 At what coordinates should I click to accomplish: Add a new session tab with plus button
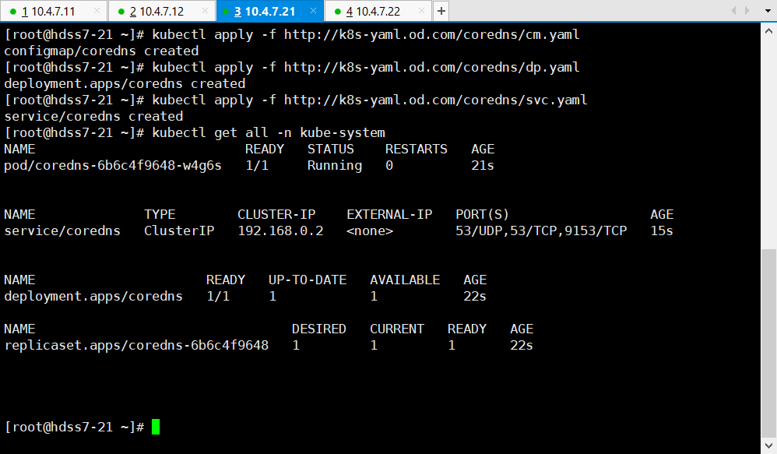pos(441,11)
